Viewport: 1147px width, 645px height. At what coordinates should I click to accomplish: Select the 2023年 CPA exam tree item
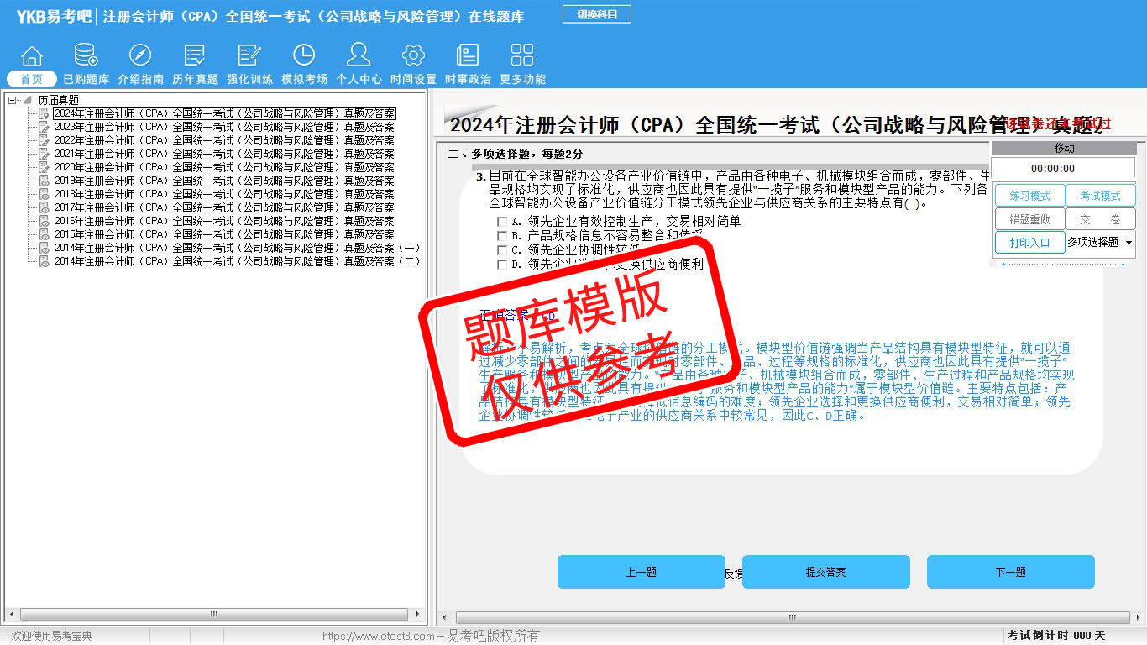pos(224,127)
